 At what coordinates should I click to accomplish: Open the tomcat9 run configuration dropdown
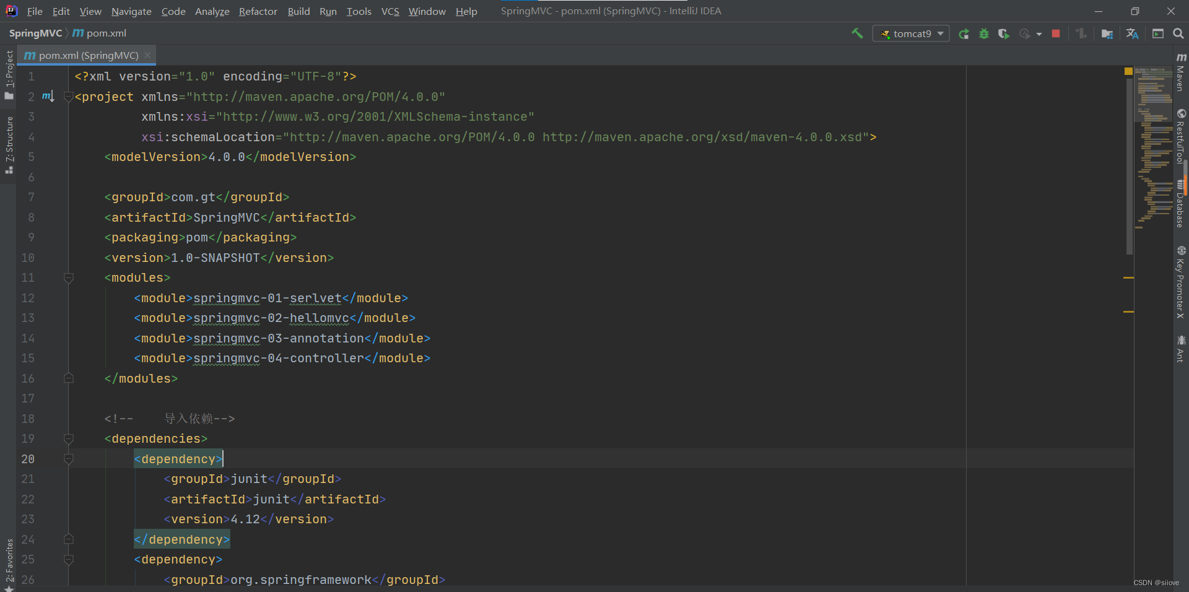(x=941, y=33)
